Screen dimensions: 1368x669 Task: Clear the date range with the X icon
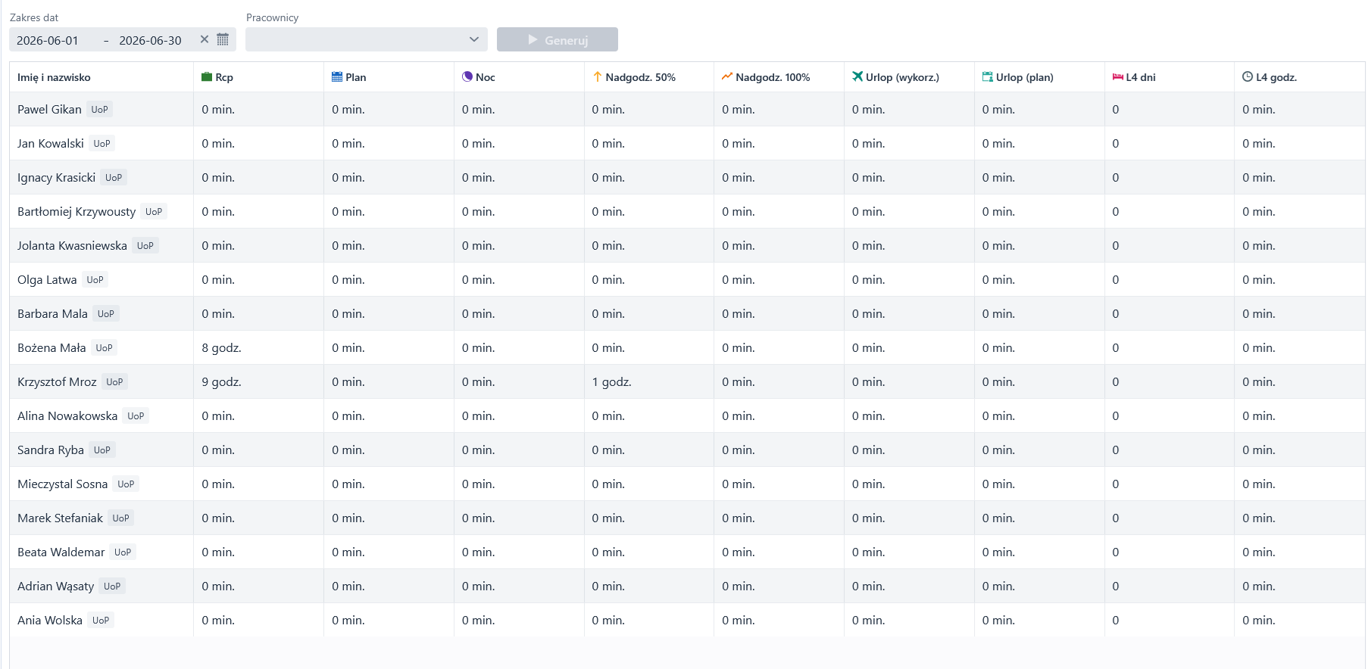pyautogui.click(x=205, y=39)
